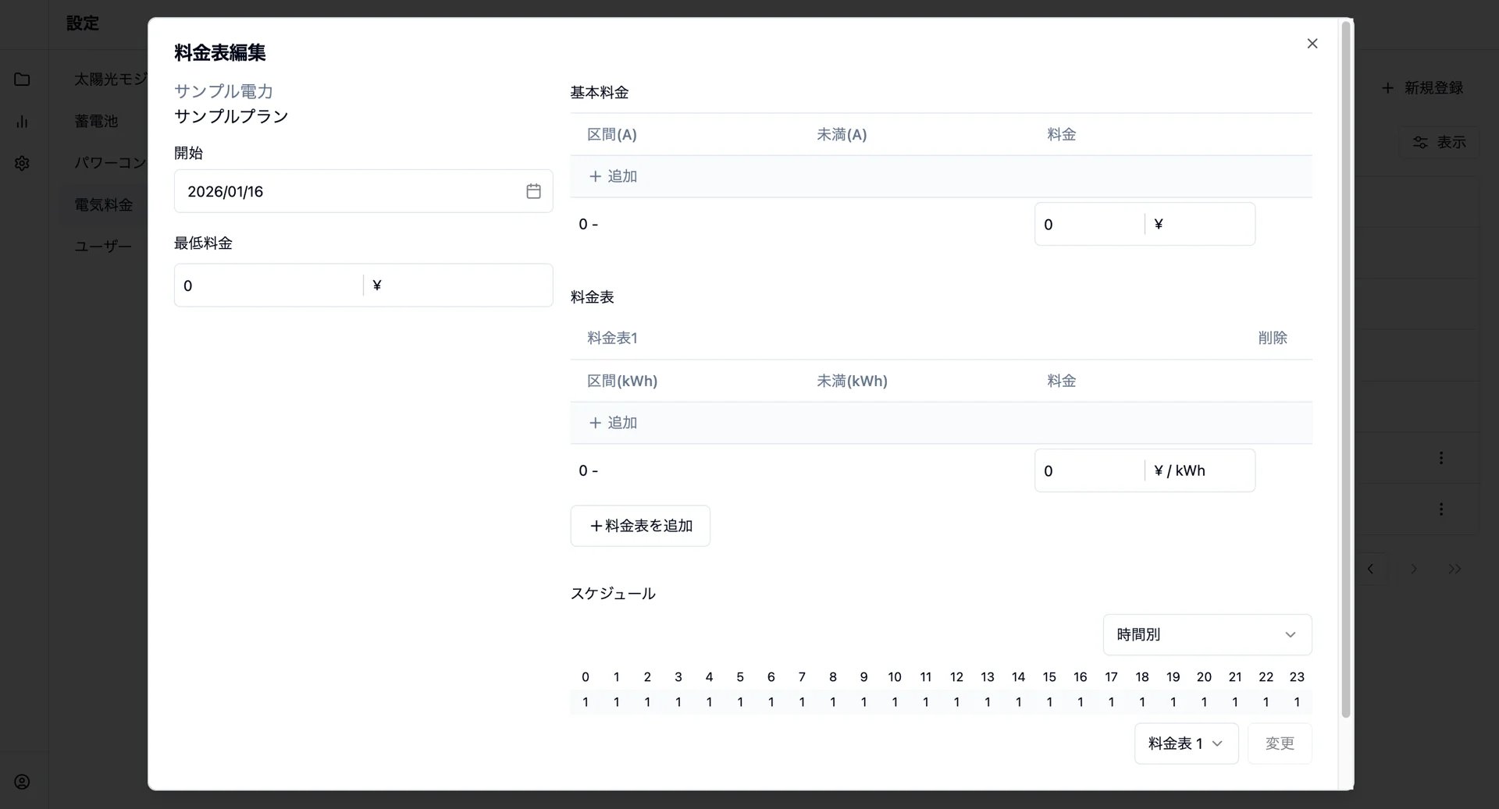Select schedule cell under hour 0
Image resolution: width=1499 pixels, height=809 pixels.
[586, 702]
